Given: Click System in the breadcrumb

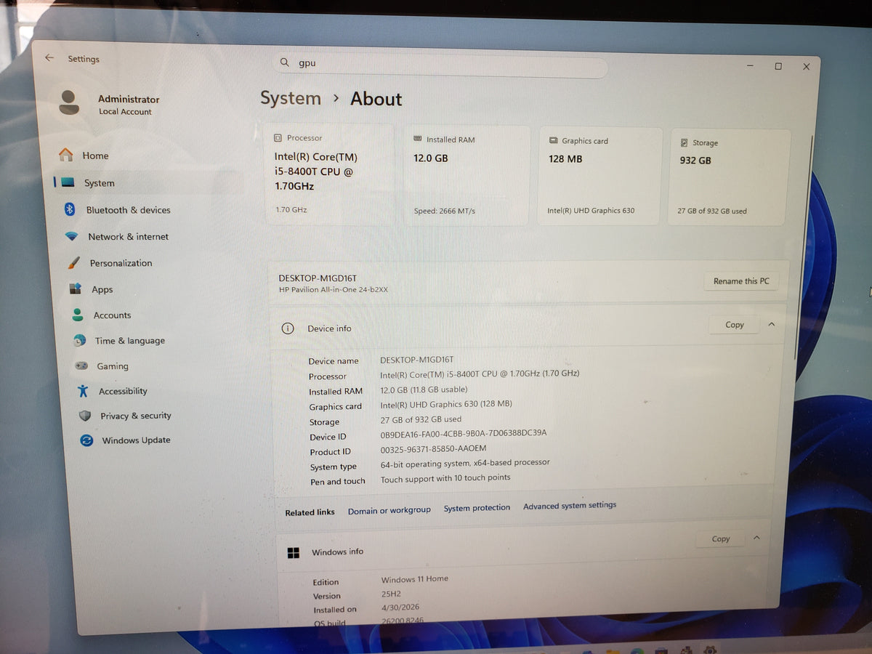Looking at the screenshot, I should click(291, 98).
